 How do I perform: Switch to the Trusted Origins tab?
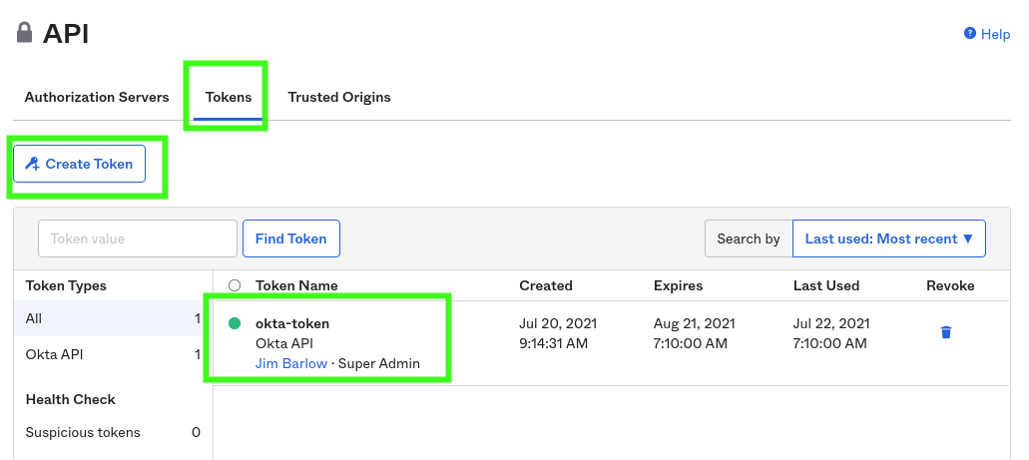[339, 97]
